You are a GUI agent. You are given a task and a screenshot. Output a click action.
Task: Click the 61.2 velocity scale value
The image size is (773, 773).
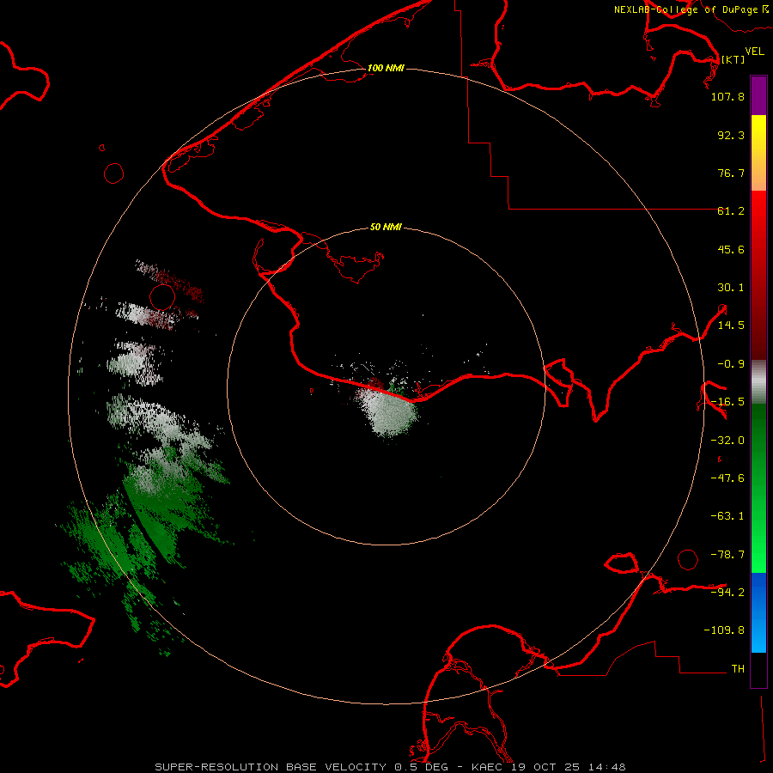tap(731, 211)
